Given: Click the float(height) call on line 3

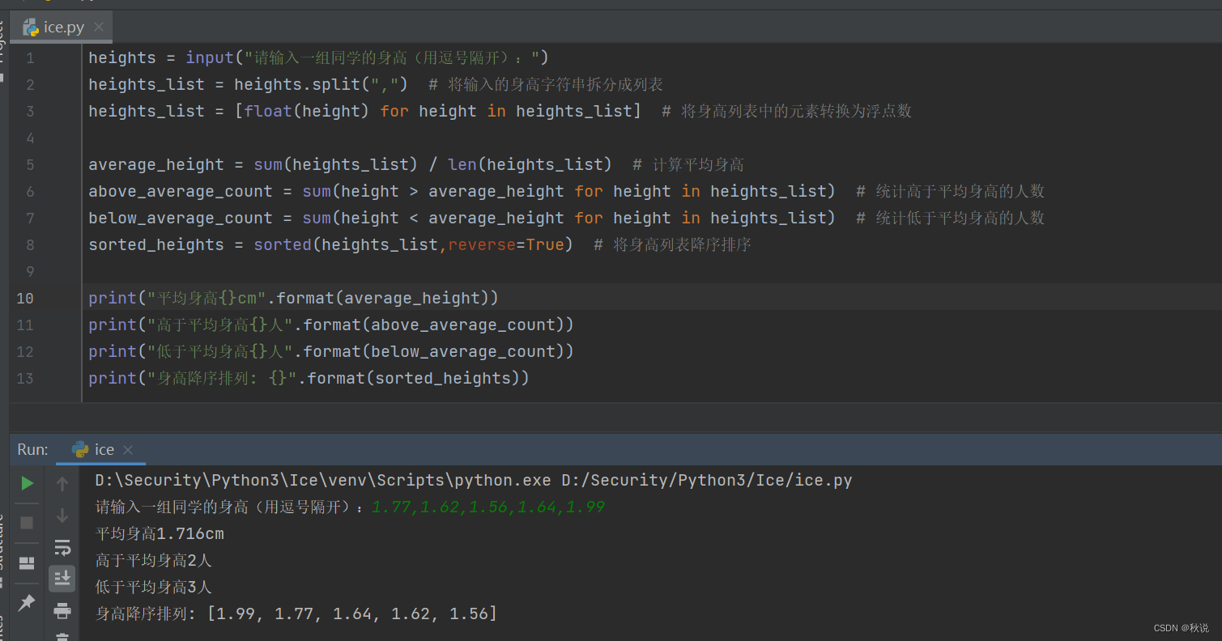Looking at the screenshot, I should tap(307, 111).
